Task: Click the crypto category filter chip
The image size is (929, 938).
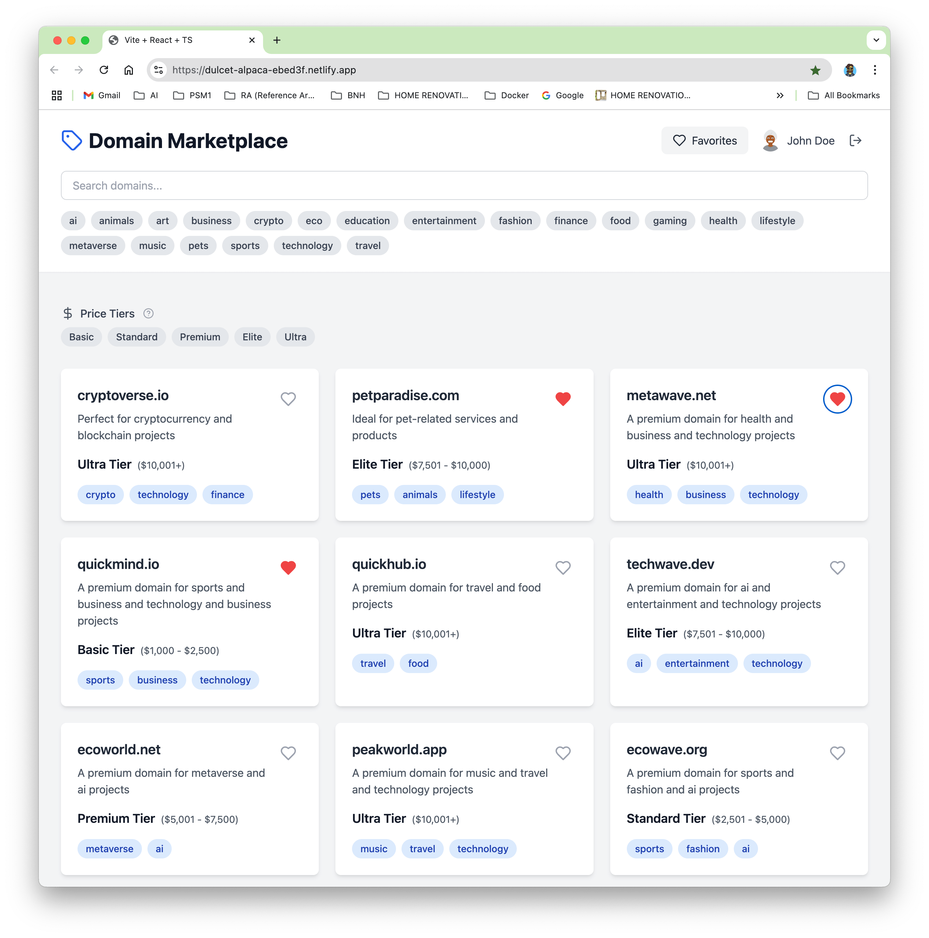Action: point(269,220)
